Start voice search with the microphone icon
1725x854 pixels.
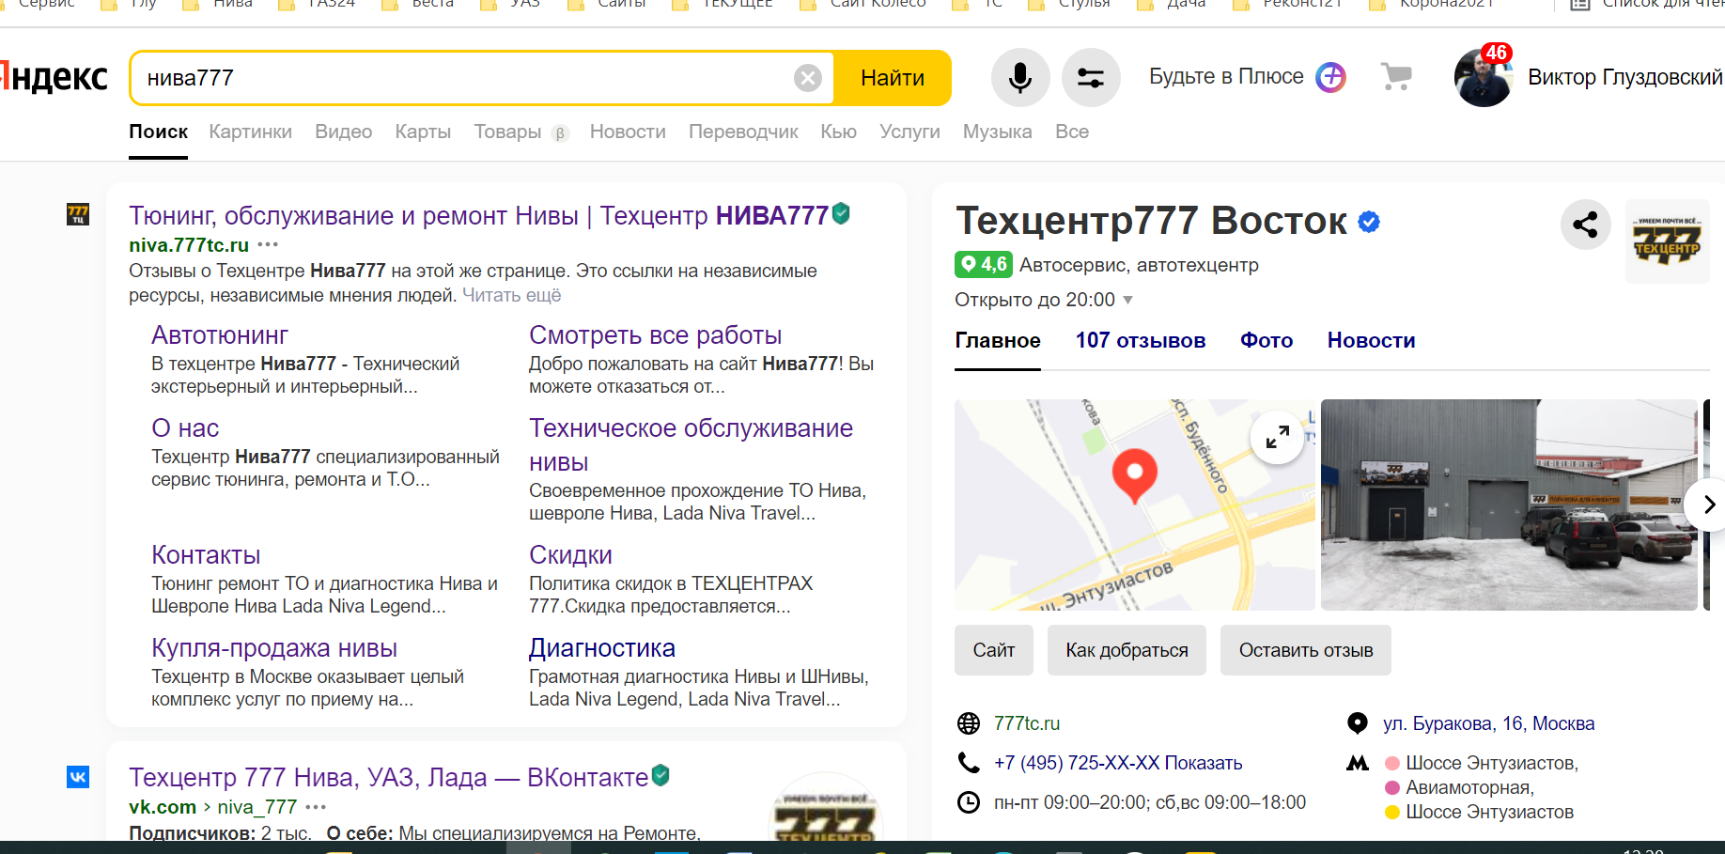click(1020, 77)
